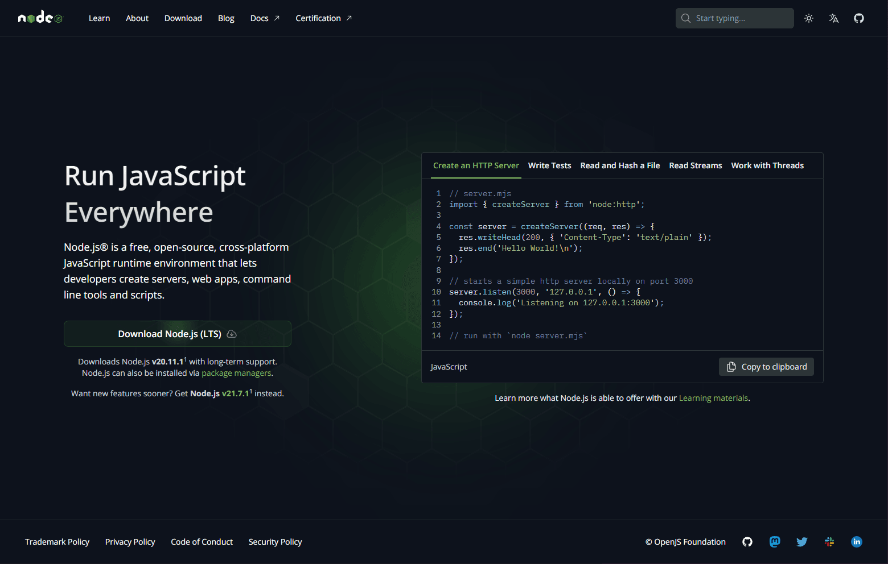888x564 pixels.
Task: Open GitHub from the header icon
Action: 858,18
